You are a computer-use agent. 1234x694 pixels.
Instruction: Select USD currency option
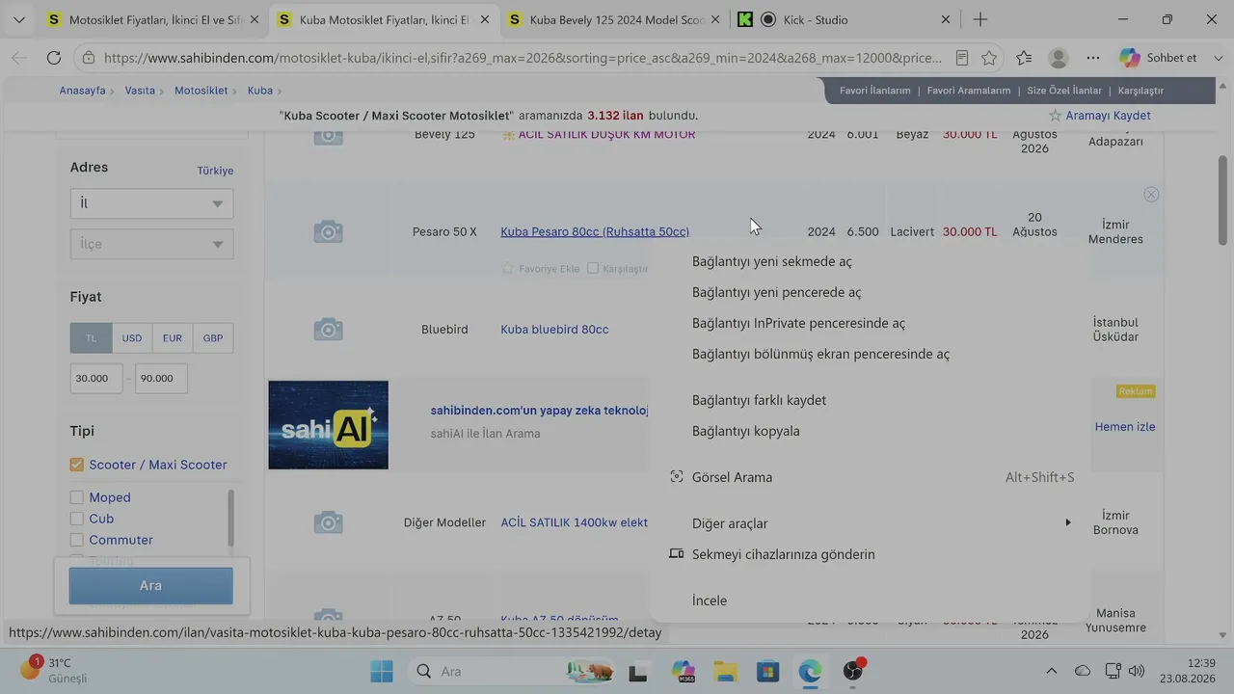coord(132,338)
